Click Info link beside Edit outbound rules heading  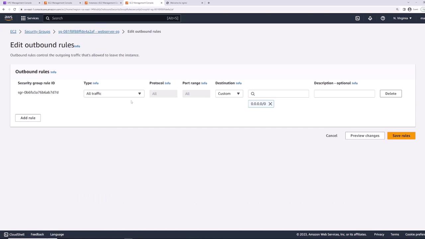point(77,46)
